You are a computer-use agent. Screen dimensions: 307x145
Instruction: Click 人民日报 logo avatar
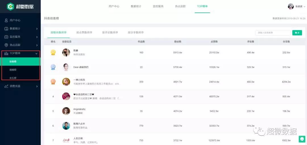[x=66, y=140]
